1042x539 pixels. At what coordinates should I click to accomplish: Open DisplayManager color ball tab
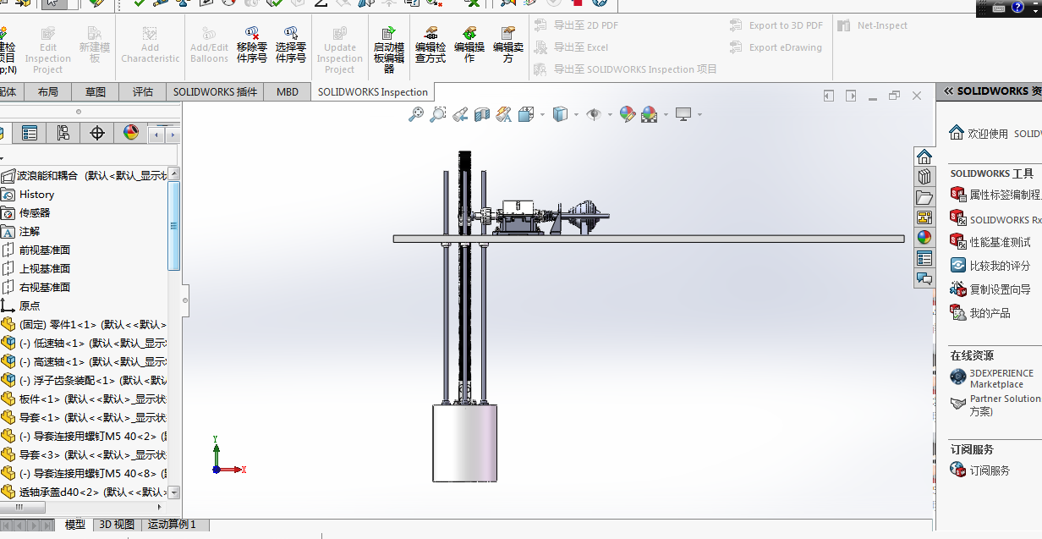(x=131, y=133)
